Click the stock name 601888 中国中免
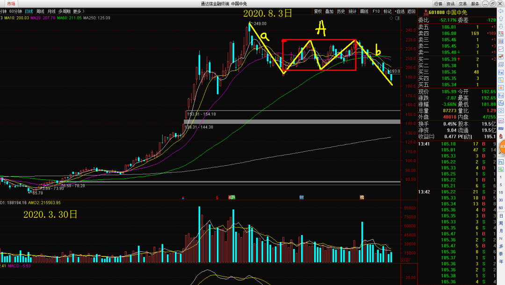 [447, 13]
